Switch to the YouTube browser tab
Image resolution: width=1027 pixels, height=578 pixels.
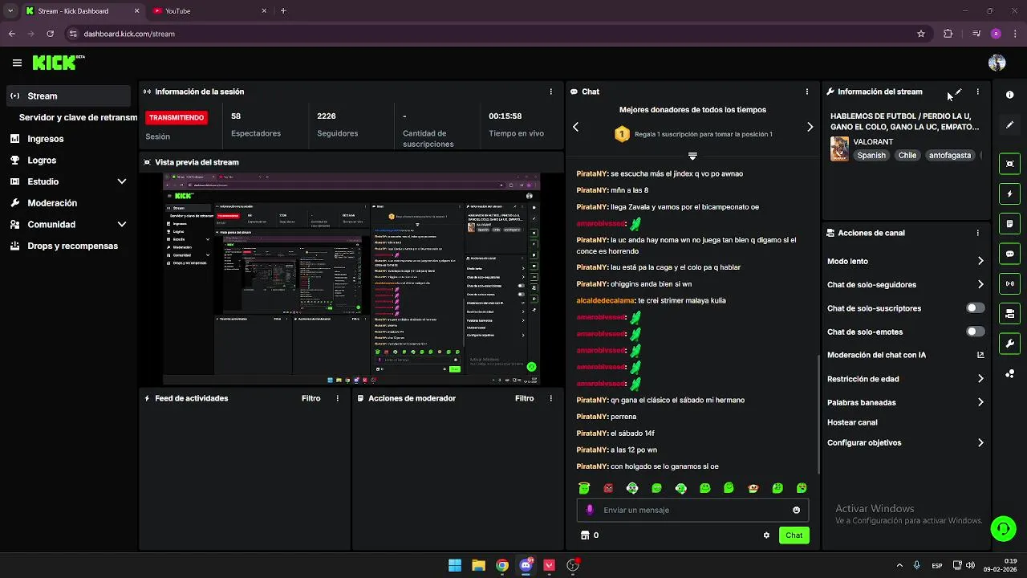click(x=210, y=11)
